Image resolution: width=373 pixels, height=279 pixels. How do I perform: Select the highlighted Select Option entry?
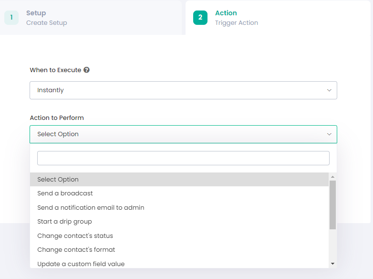click(x=179, y=180)
